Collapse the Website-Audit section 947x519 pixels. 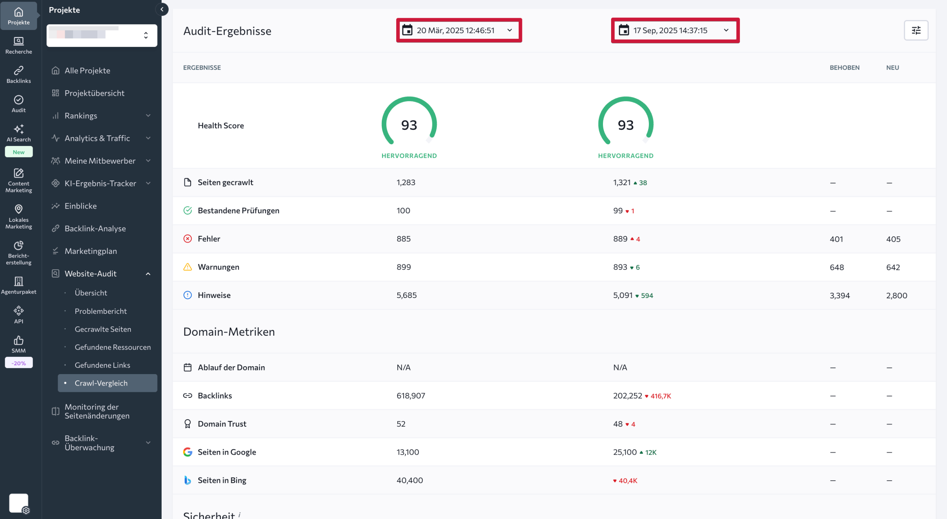[x=148, y=274]
